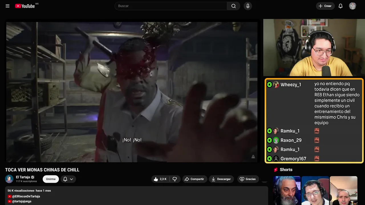Open account avatar menu
Screen dimensions: 365x205
tap(352, 6)
